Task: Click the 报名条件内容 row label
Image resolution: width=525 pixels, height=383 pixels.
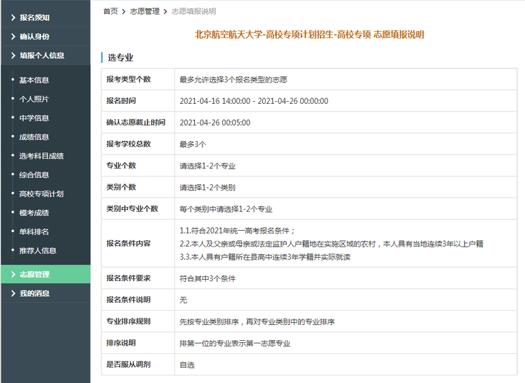Action: [x=128, y=243]
